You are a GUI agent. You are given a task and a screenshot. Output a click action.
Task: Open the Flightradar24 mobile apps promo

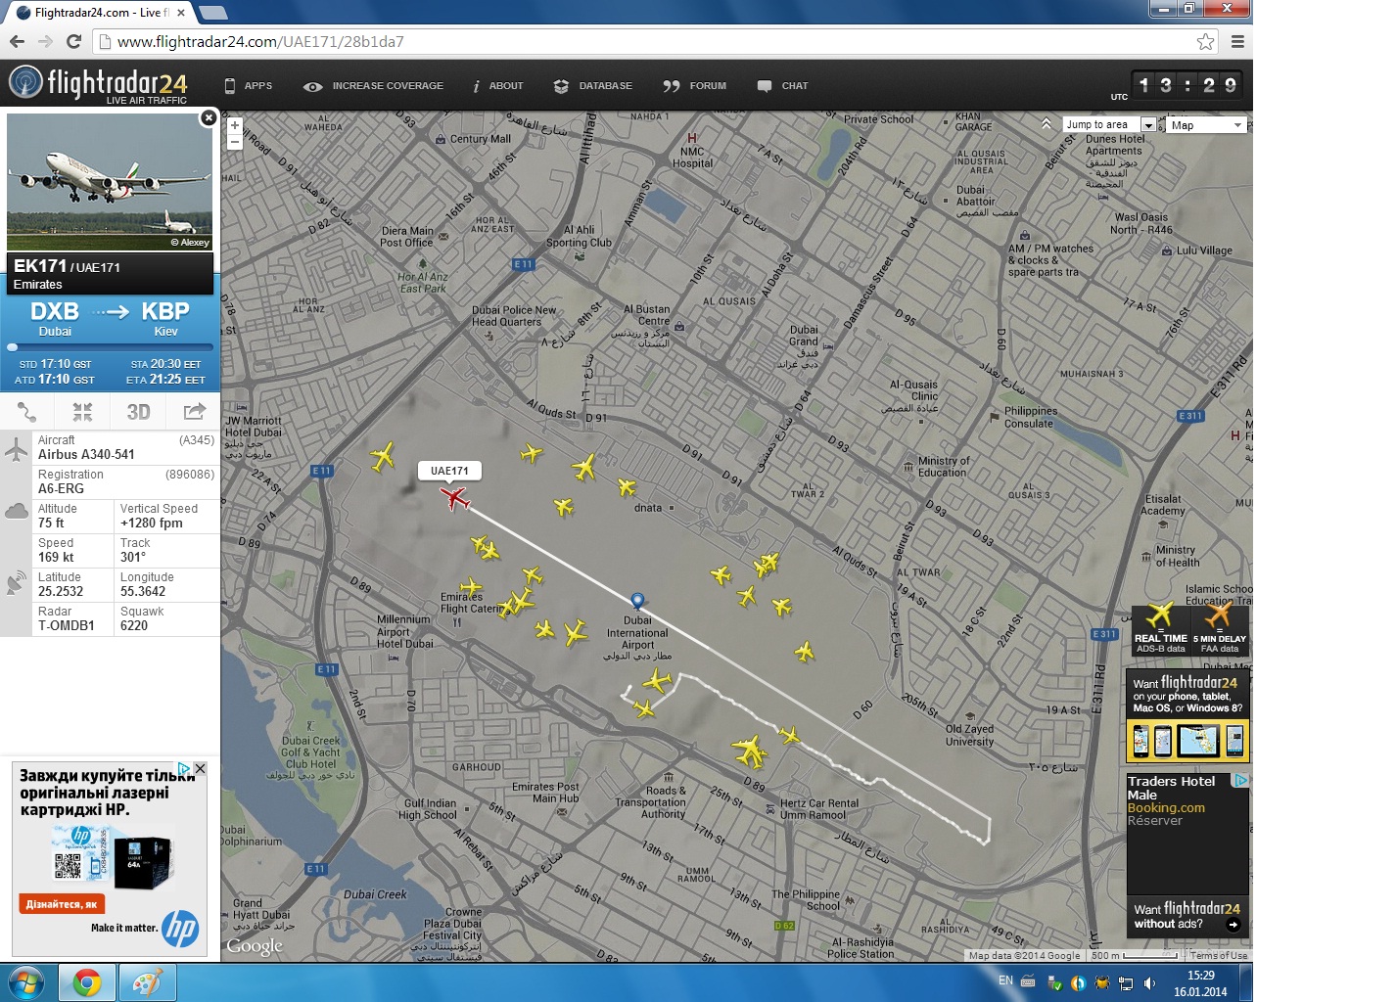pyautogui.click(x=1187, y=716)
